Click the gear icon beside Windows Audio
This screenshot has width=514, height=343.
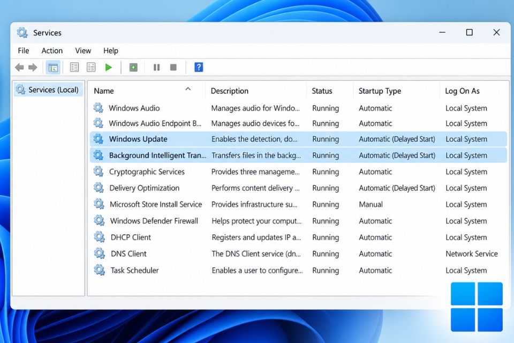pyautogui.click(x=99, y=108)
